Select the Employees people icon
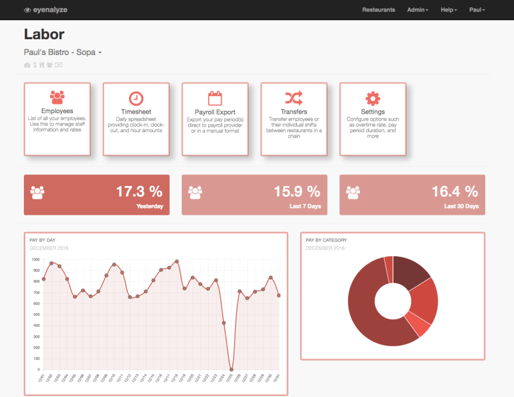Viewport: 514px width, 397px height. [57, 96]
